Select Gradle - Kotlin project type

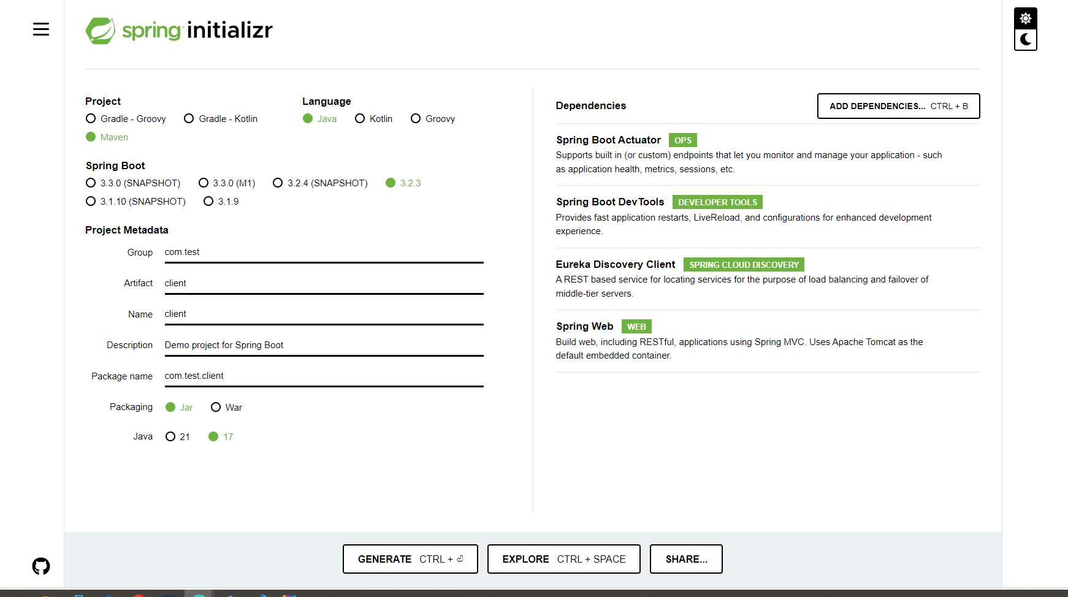[221, 119]
